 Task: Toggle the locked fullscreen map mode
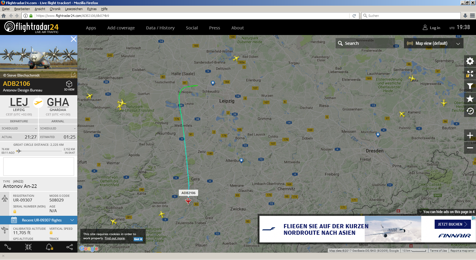click(x=470, y=74)
